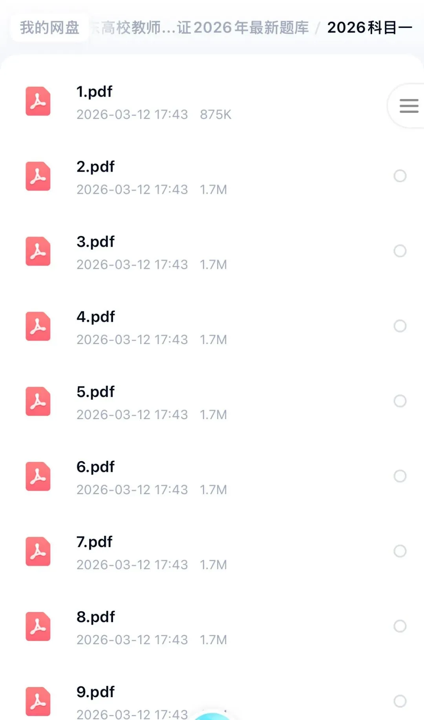This screenshot has width=424, height=720.
Task: Tap the PDF icon beside 9.pdf
Action: pyautogui.click(x=38, y=702)
